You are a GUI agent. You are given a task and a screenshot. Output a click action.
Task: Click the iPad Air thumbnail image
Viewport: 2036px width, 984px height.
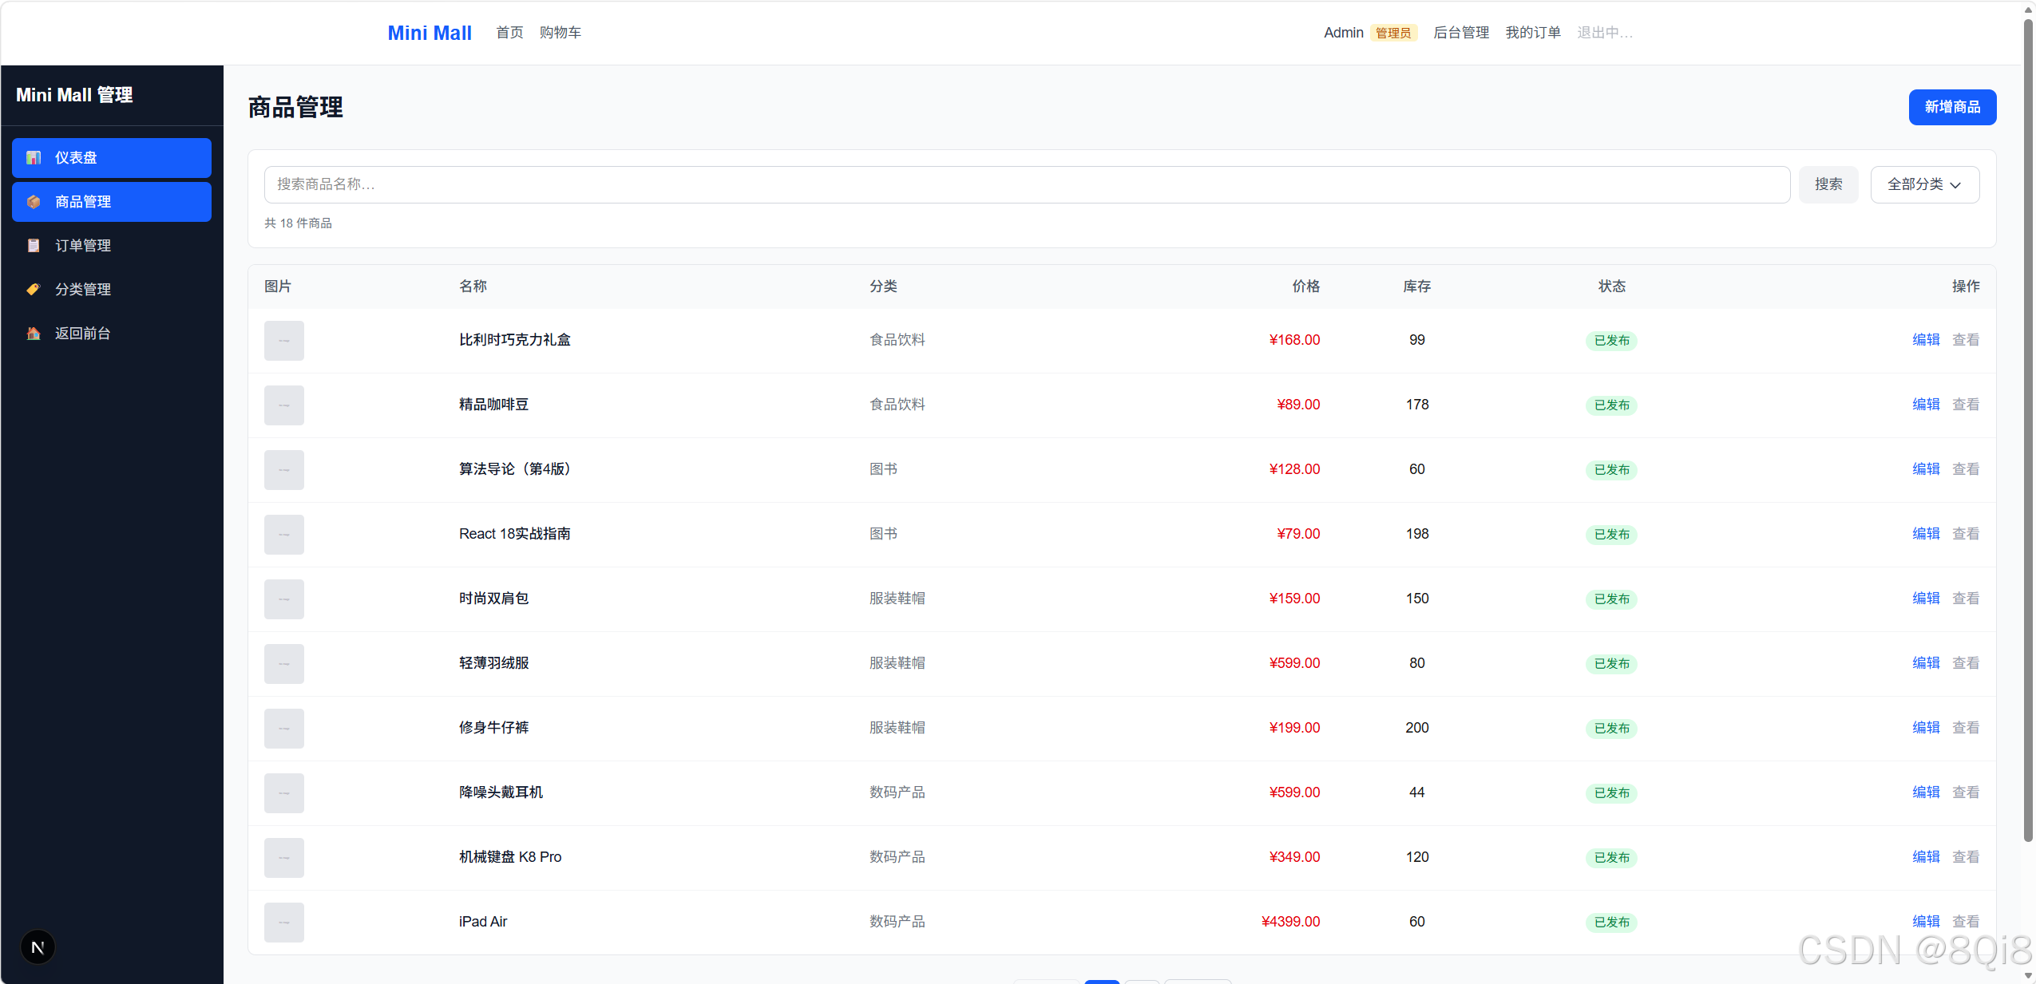284,923
